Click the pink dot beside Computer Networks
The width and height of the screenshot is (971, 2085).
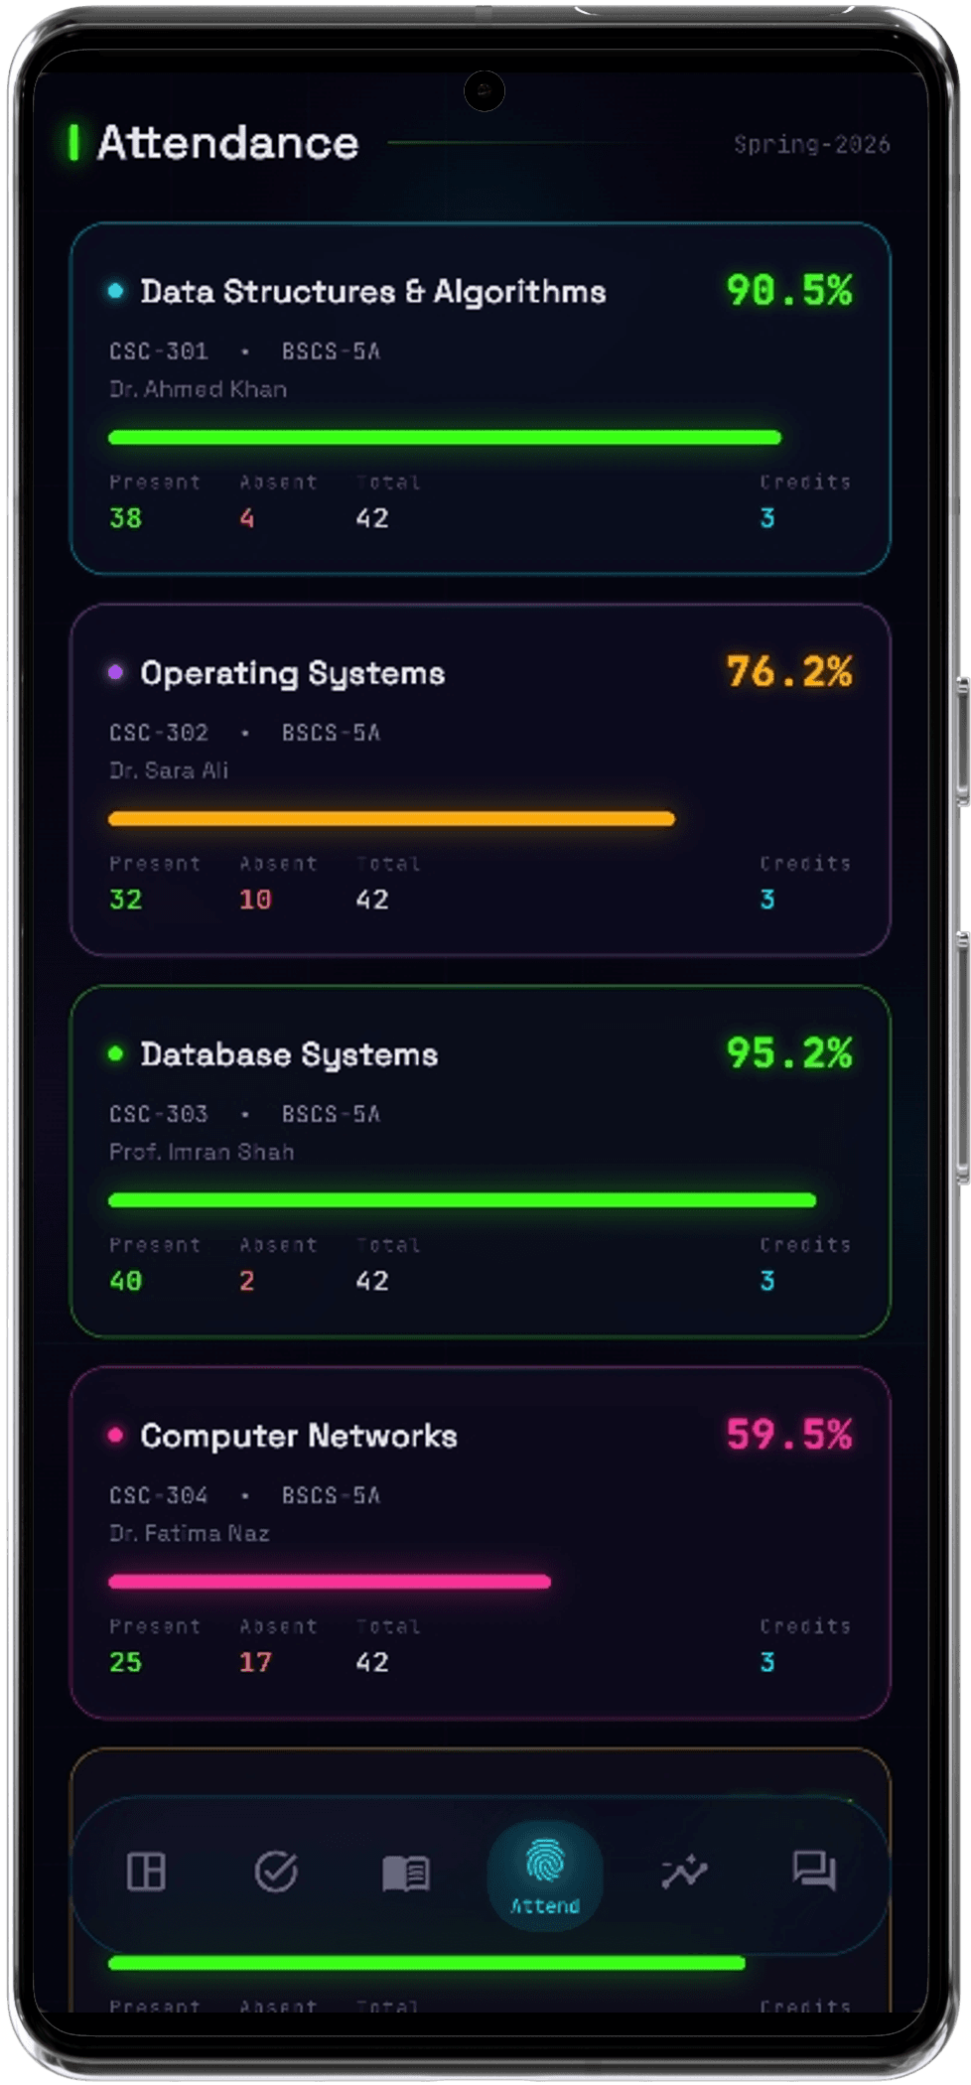pyautogui.click(x=115, y=1435)
